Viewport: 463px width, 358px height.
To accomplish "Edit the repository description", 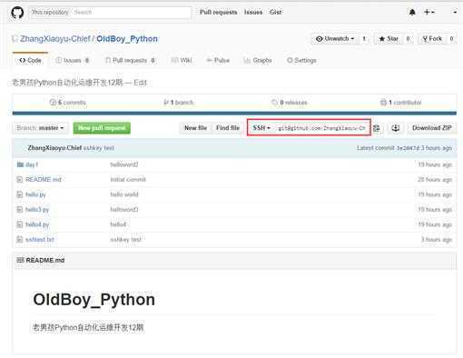I will coord(140,83).
